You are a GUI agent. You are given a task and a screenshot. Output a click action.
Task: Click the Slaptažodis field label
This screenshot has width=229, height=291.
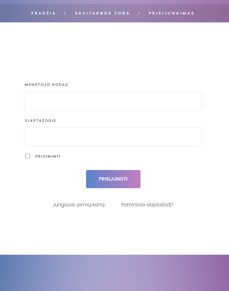point(40,121)
